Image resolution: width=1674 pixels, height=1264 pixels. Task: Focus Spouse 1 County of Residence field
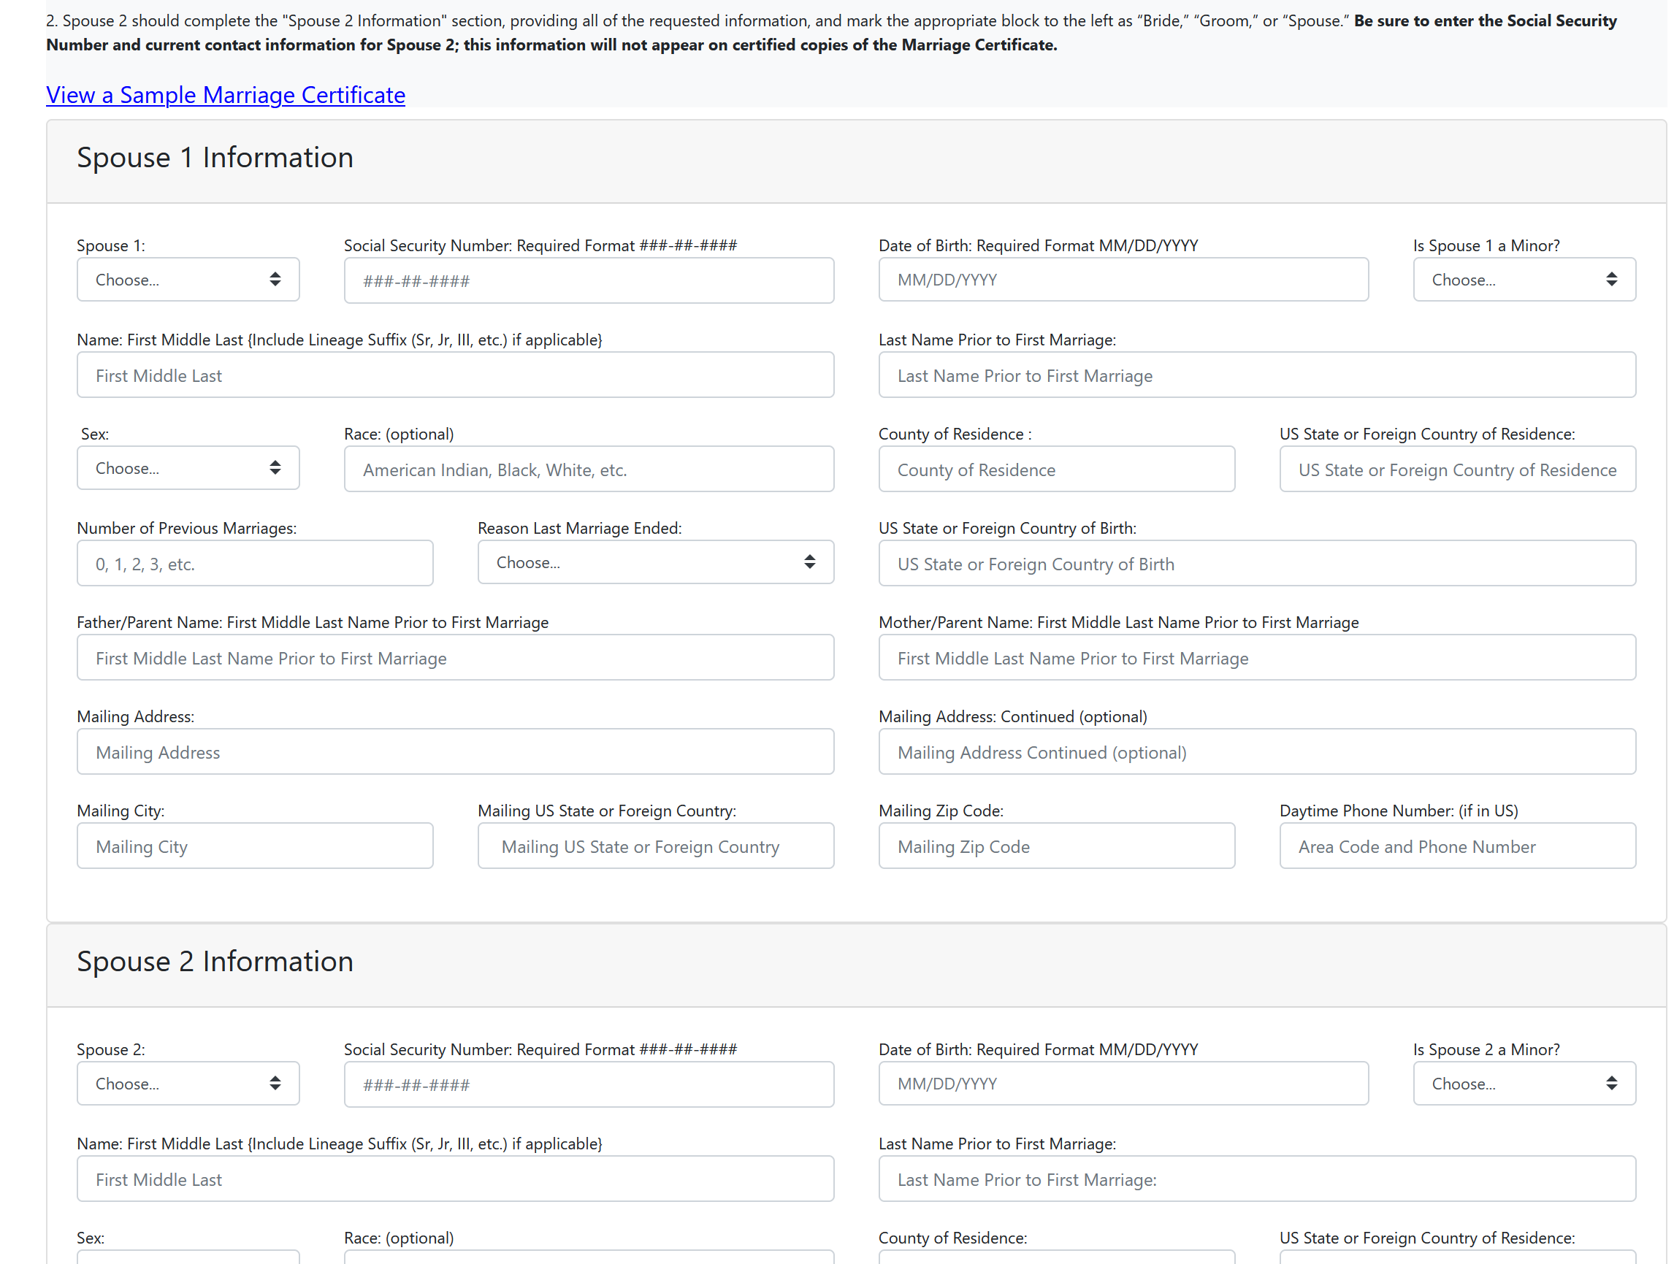(x=1056, y=469)
